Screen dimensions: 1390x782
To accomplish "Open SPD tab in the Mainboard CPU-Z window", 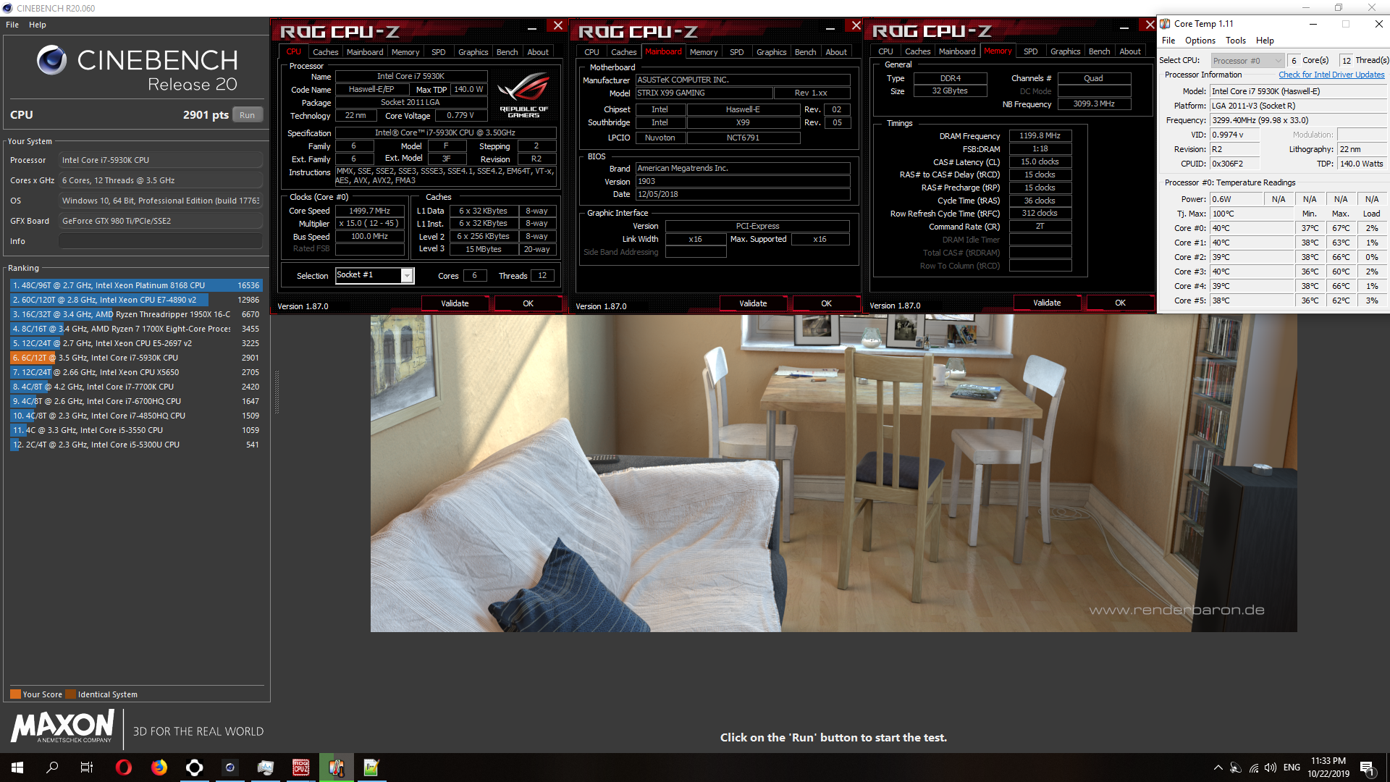I will (x=736, y=52).
